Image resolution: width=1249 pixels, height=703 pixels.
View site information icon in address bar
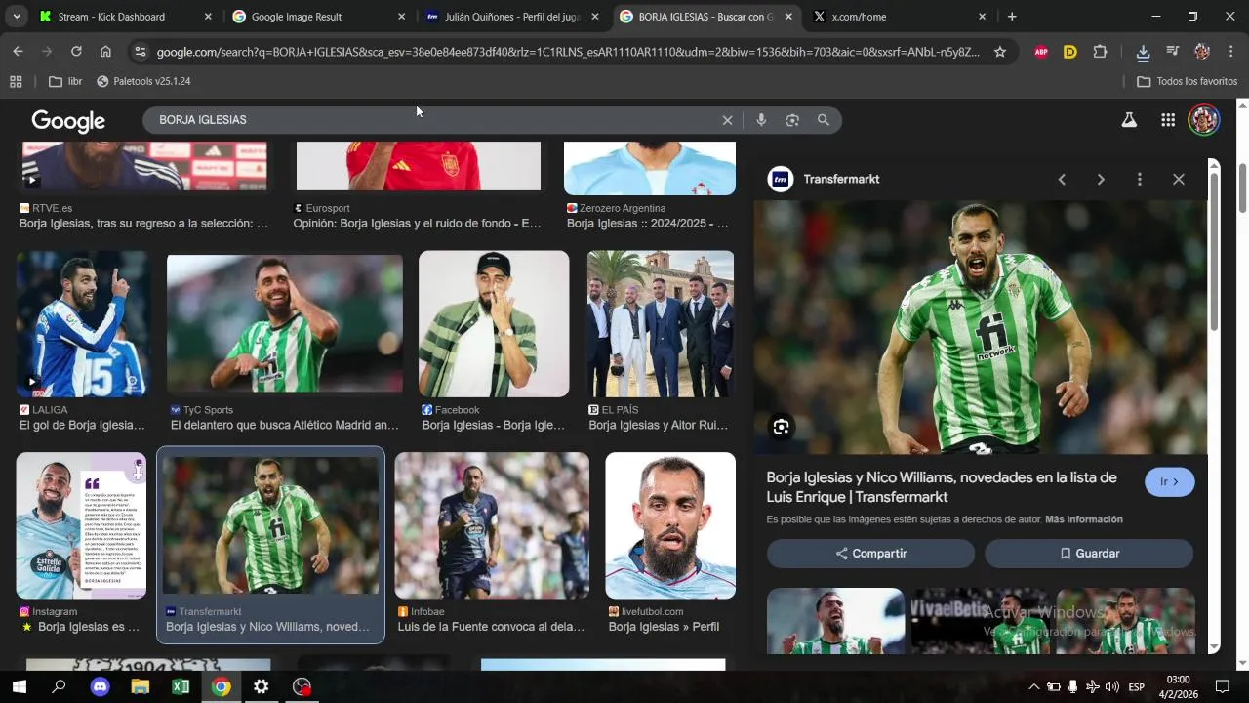[140, 52]
